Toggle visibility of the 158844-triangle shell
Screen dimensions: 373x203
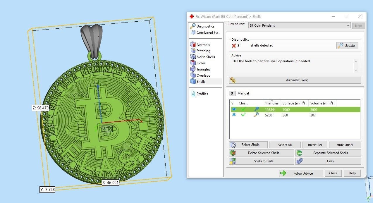(234, 109)
